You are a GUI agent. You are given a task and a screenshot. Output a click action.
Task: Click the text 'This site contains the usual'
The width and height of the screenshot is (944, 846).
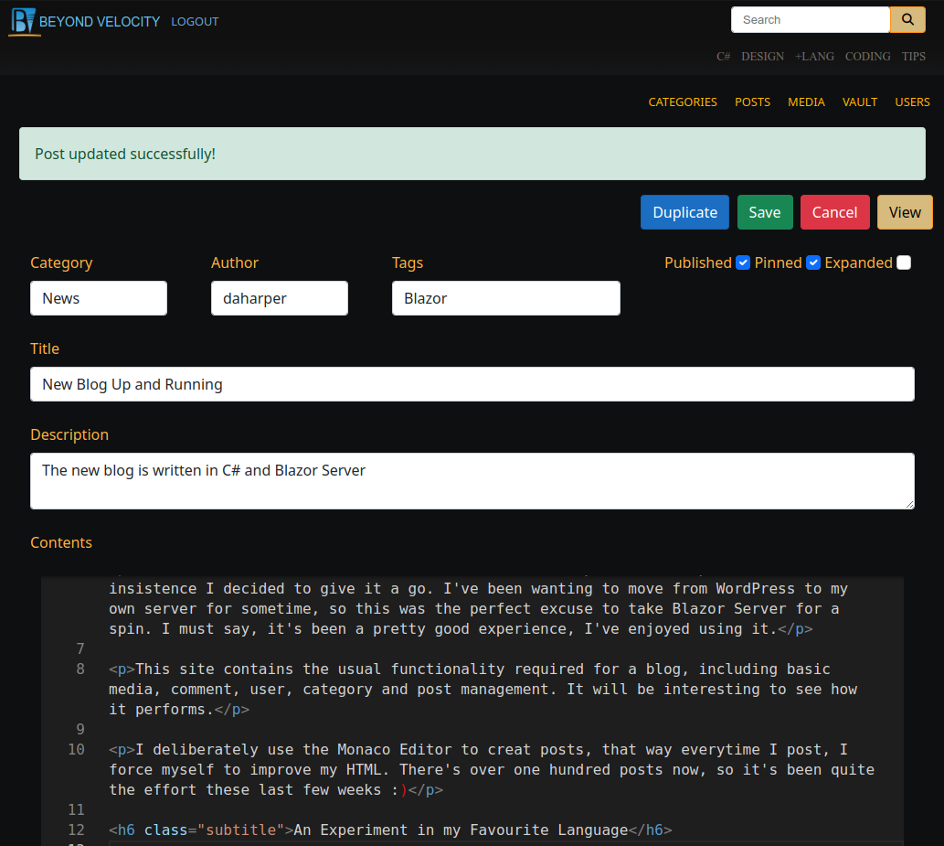point(259,669)
